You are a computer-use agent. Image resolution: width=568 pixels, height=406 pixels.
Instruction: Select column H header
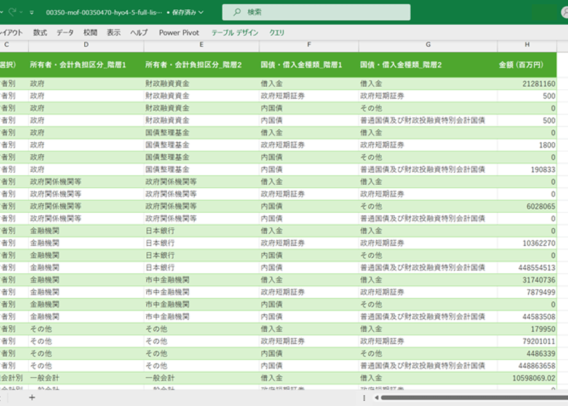[x=527, y=44]
